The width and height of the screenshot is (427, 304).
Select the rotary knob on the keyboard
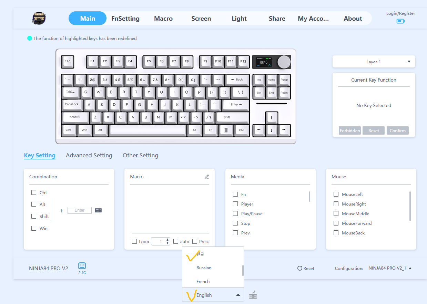tap(284, 62)
